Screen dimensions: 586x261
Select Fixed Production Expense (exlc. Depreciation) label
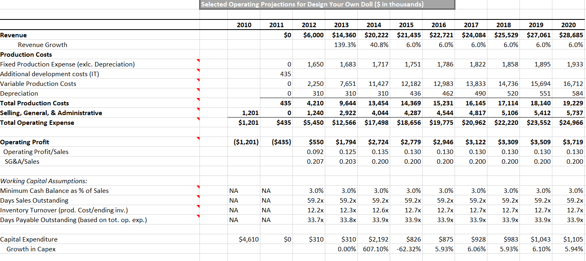[x=67, y=64]
